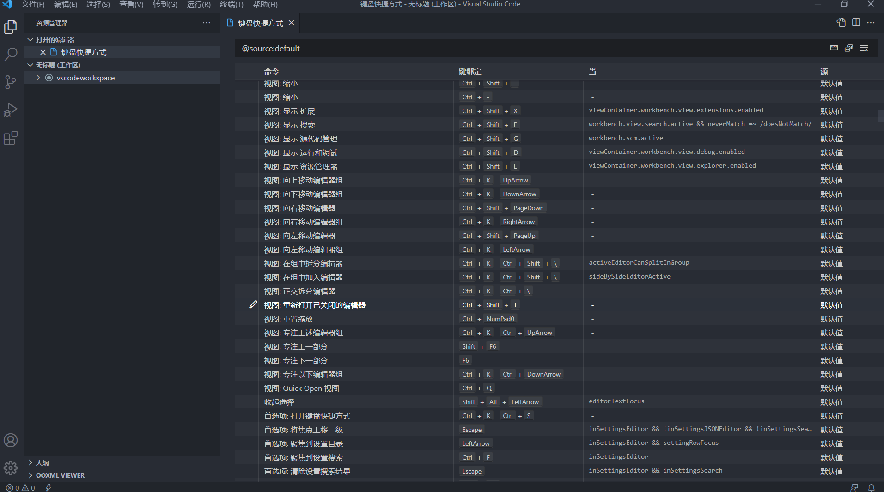Viewport: 884px width, 492px height.
Task: Click the @source:default search field
Action: pos(531,48)
